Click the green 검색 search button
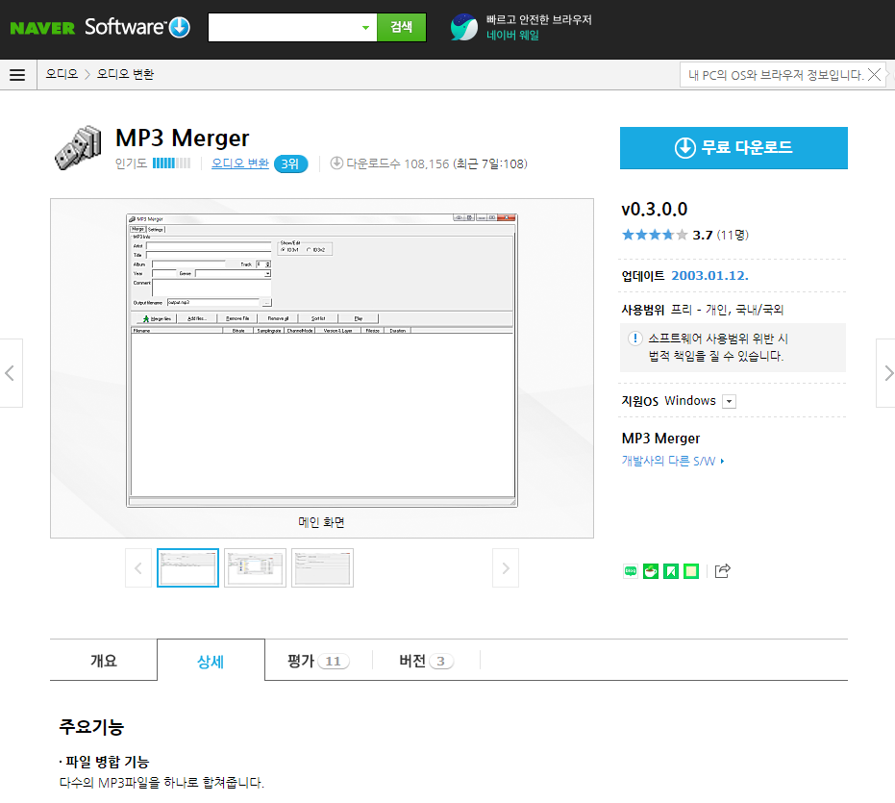The width and height of the screenshot is (895, 803). 401,28
